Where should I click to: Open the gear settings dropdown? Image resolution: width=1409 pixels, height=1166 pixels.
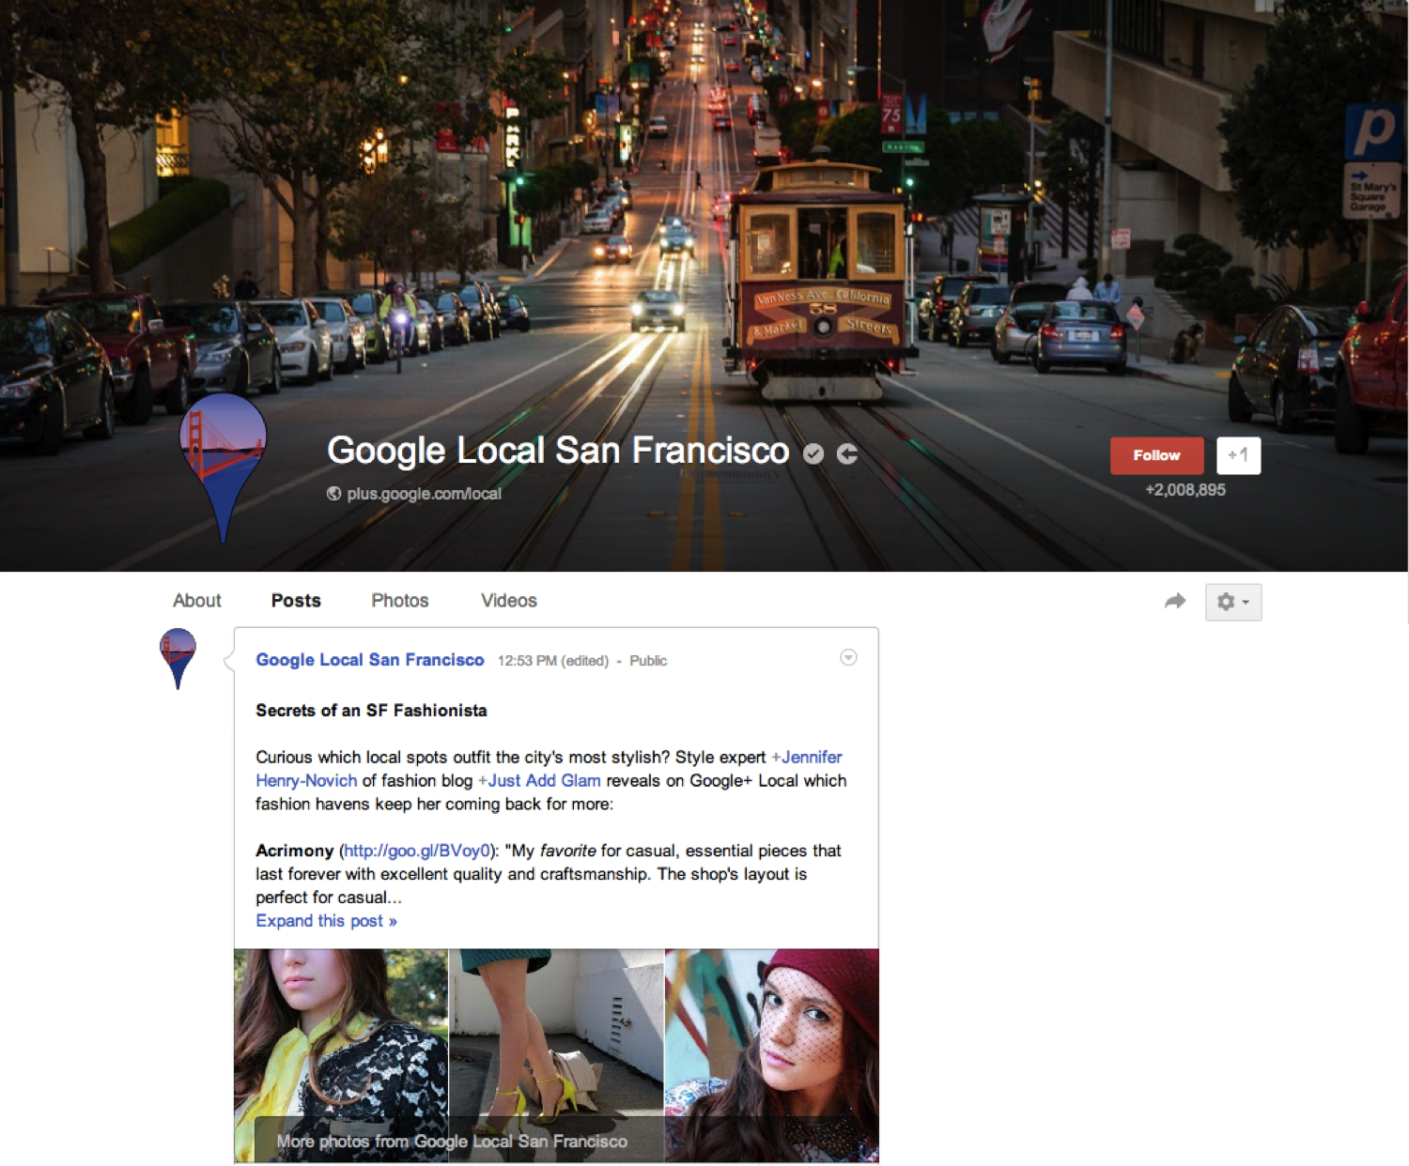point(1232,602)
